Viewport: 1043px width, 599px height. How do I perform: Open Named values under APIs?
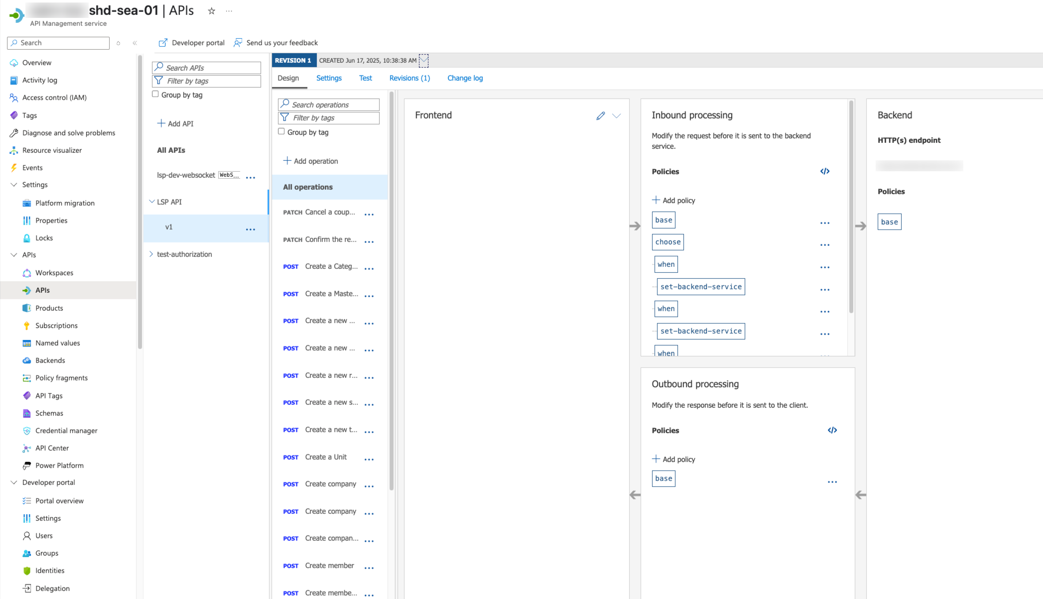[57, 343]
